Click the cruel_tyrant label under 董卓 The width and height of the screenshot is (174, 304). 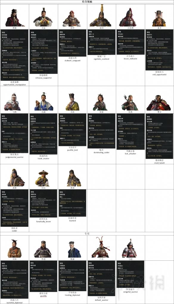159,163
